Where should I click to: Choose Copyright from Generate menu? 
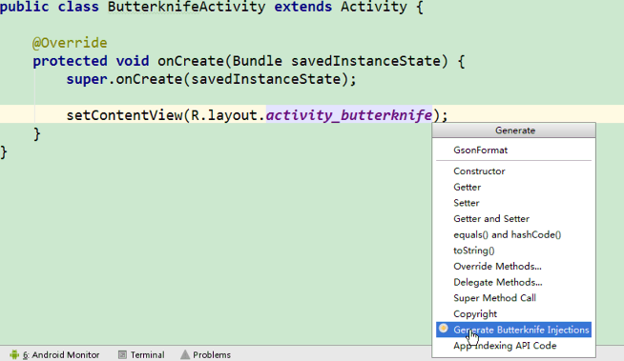pyautogui.click(x=513, y=314)
